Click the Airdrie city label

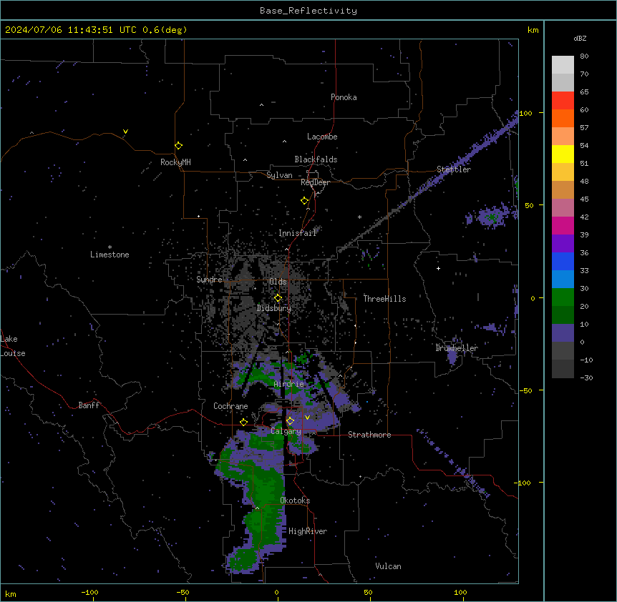pyautogui.click(x=288, y=384)
